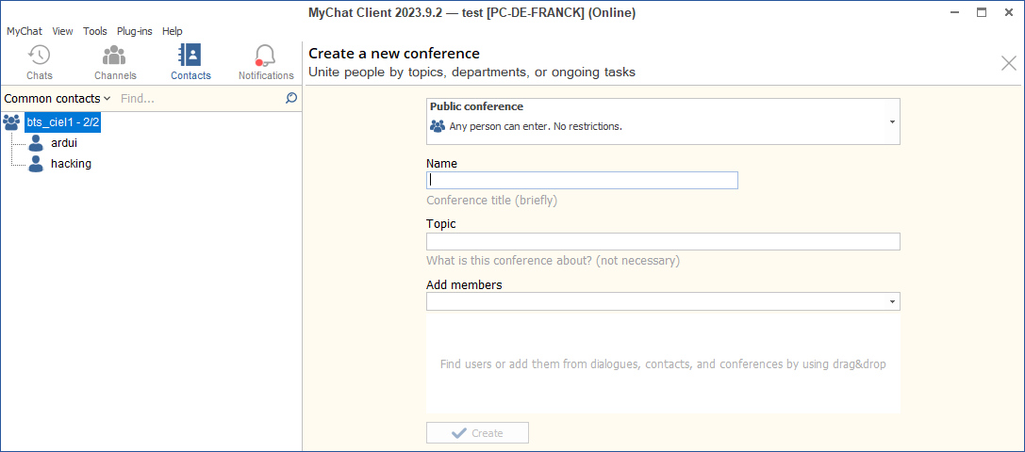
Task: Click the Find contacts search box
Action: coord(198,99)
